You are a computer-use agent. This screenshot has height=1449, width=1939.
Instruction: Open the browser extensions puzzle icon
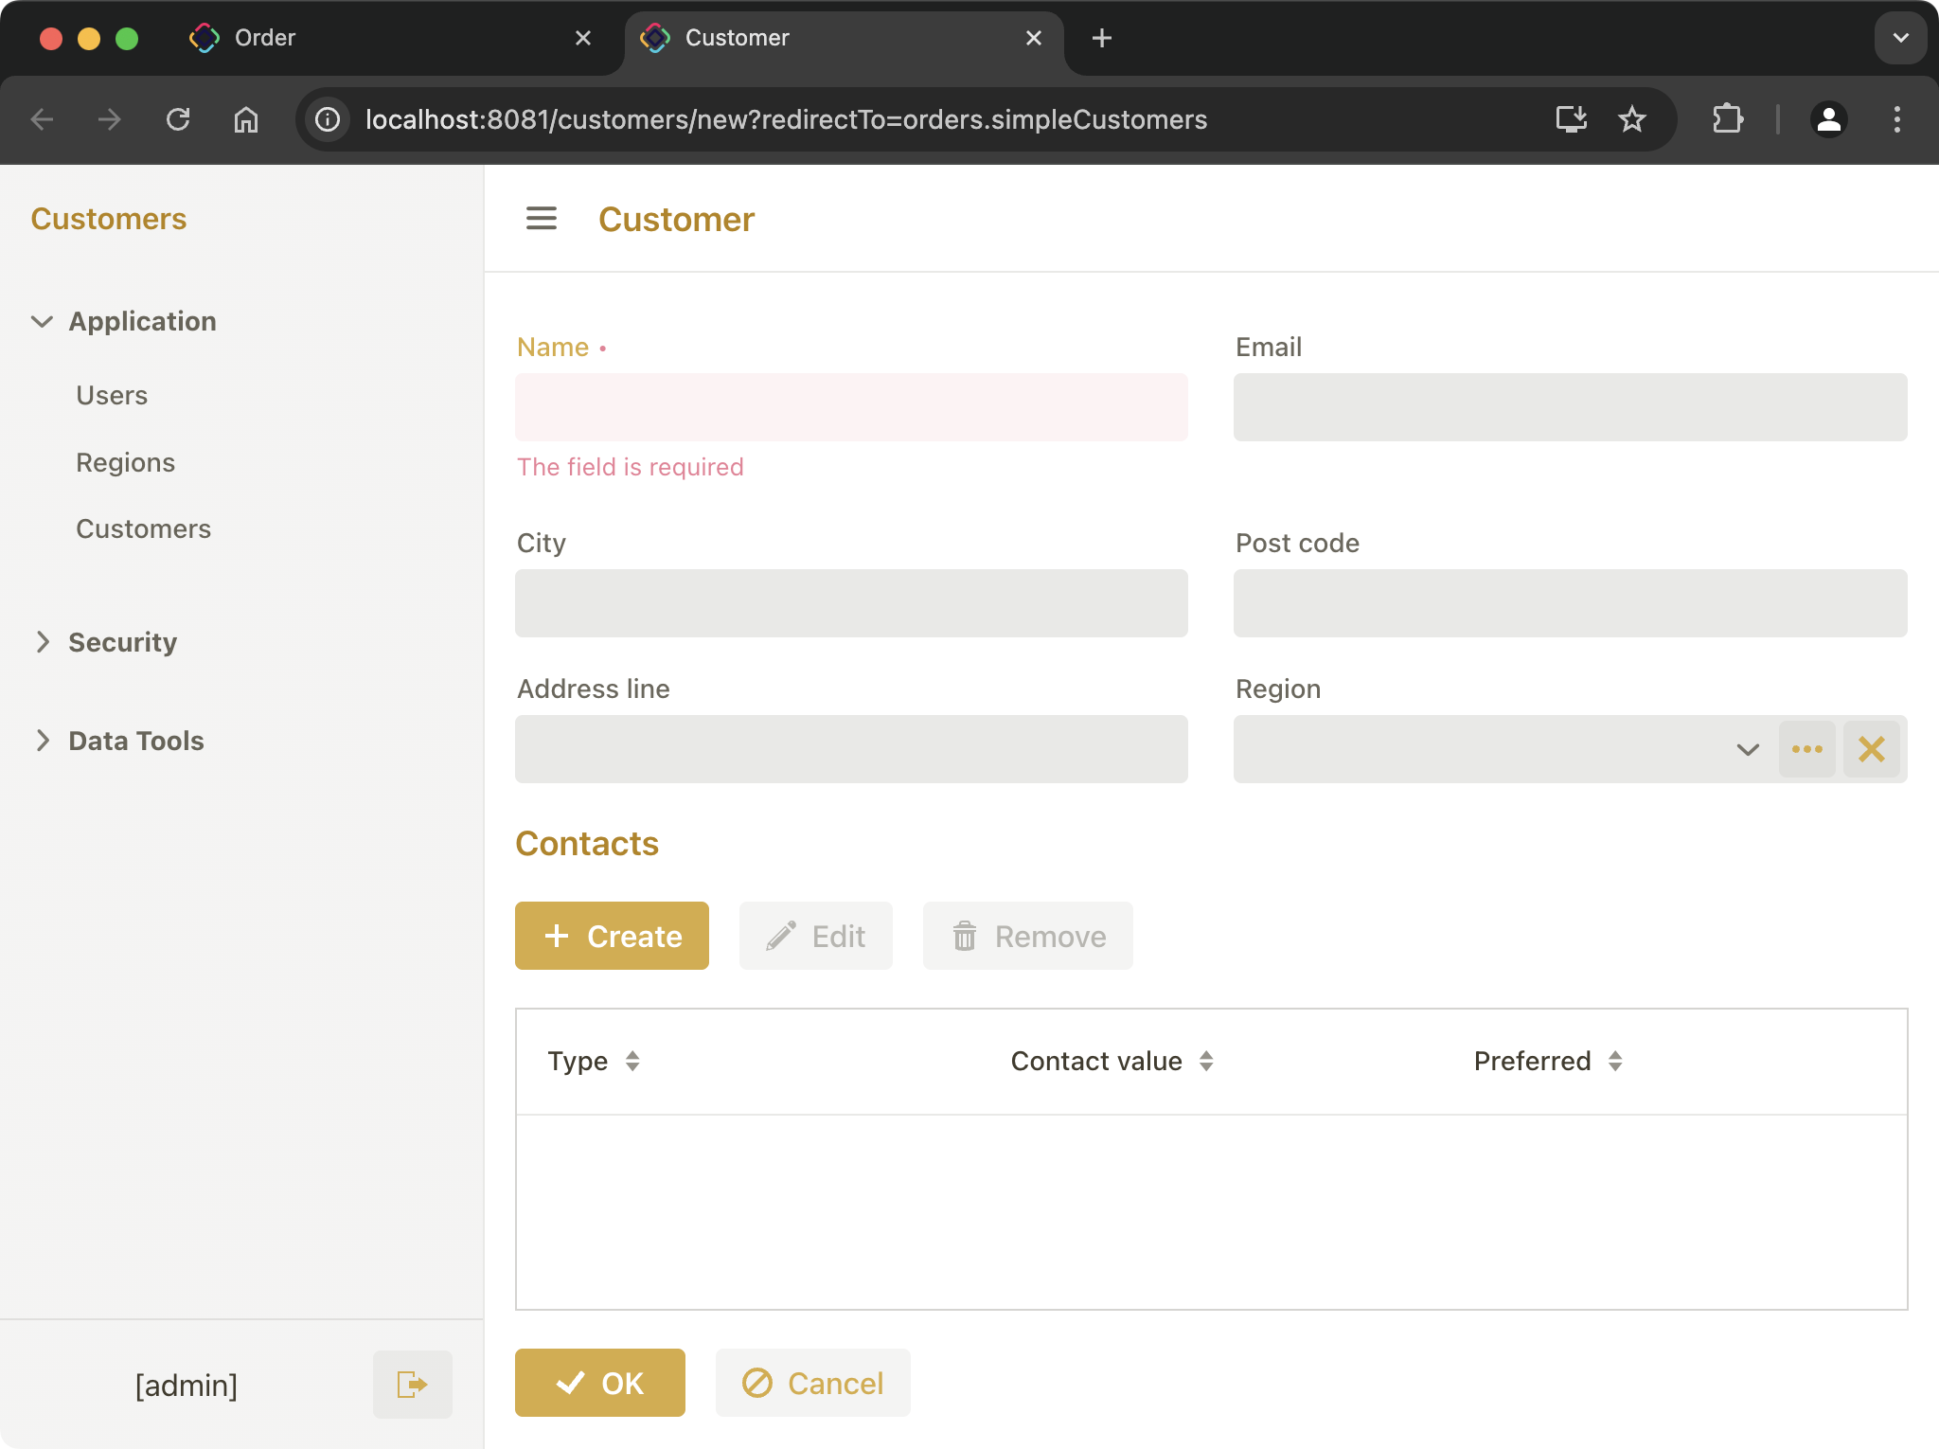(x=1727, y=119)
